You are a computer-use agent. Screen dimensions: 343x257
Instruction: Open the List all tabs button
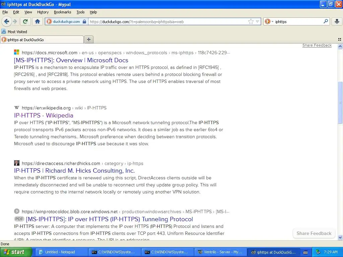(340, 39)
